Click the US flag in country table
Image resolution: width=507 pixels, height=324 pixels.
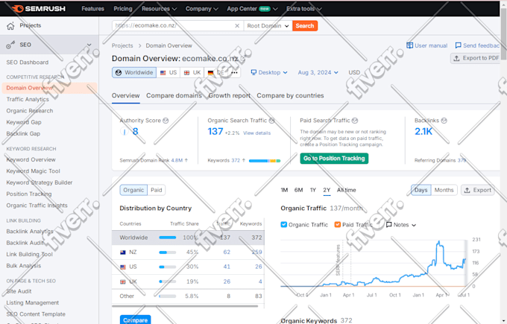[123, 267]
